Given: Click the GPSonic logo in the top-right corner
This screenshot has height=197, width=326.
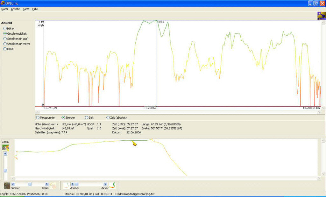Looking at the screenshot, I should coord(322,16).
